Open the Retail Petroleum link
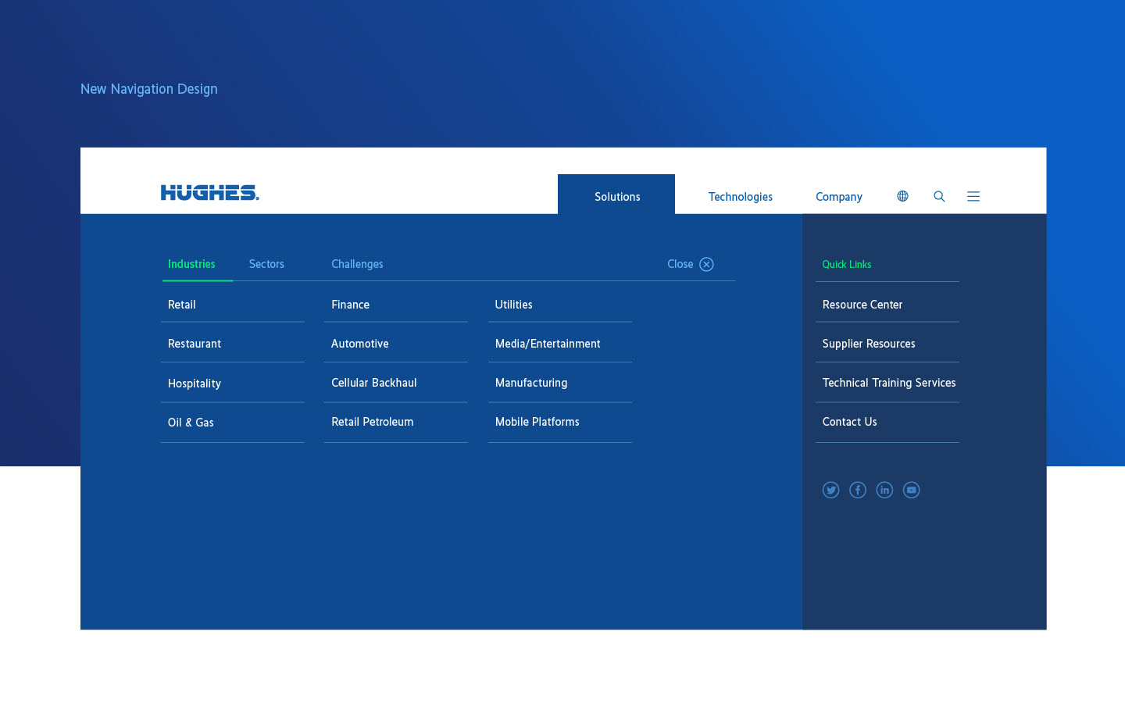This screenshot has width=1125, height=703. pos(373,422)
